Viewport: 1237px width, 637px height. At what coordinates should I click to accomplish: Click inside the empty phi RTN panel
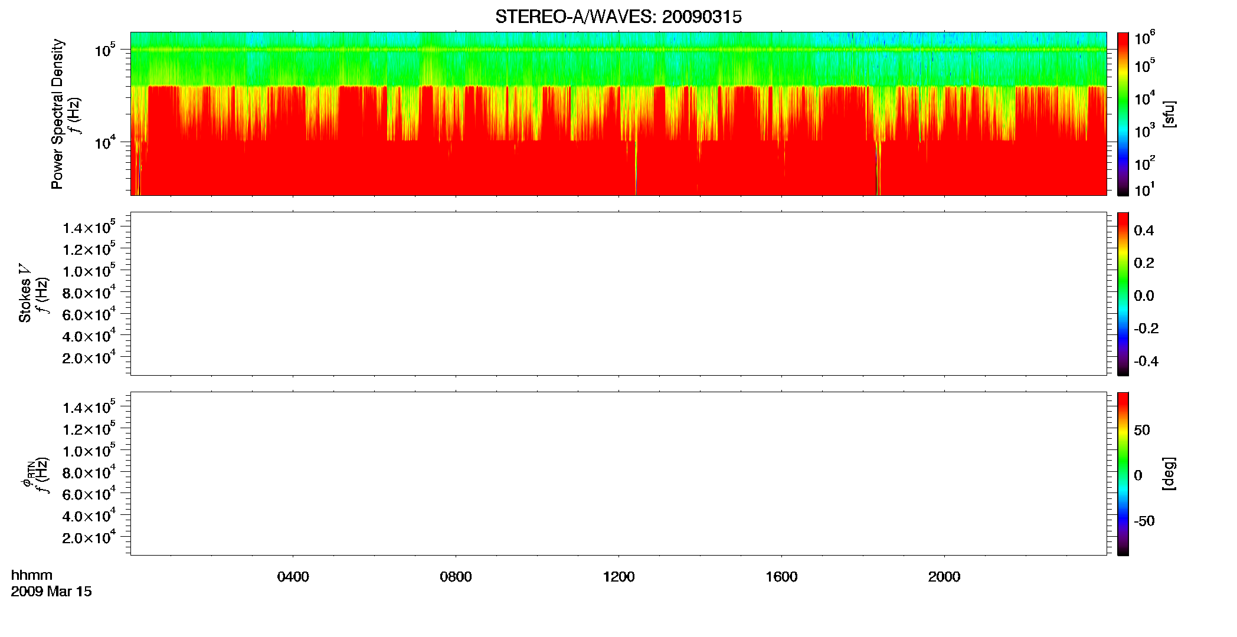pyautogui.click(x=618, y=473)
